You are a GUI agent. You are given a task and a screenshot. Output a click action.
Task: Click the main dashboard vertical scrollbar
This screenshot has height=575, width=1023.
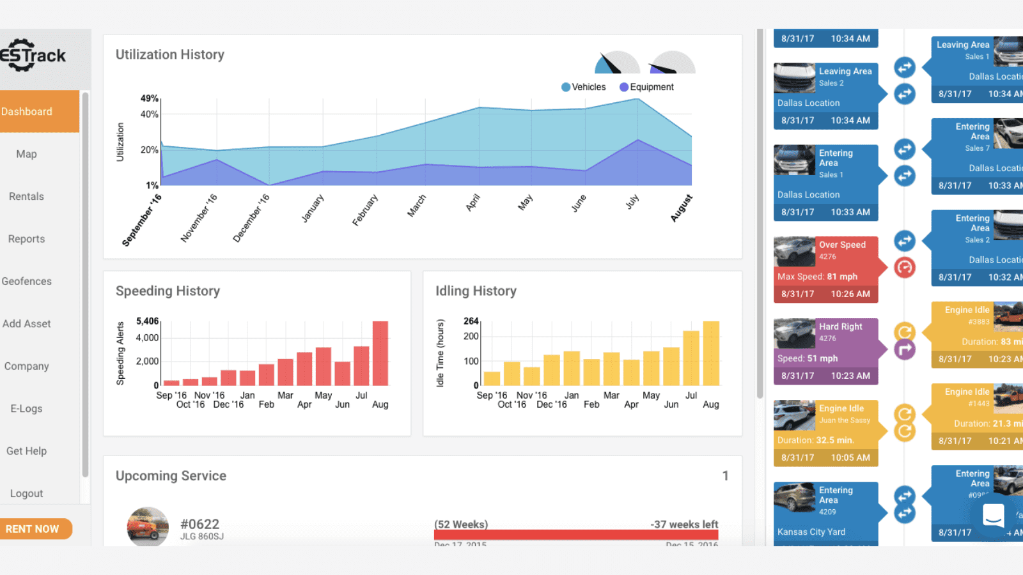(x=760, y=213)
